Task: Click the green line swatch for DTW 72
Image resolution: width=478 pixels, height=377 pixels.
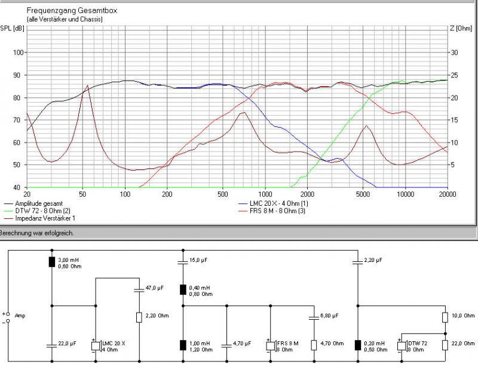Action: tap(8, 211)
